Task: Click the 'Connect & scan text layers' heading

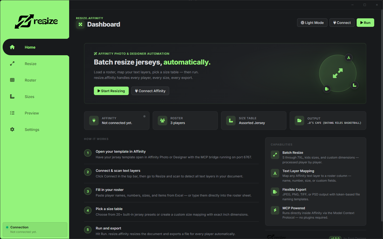Action: pyautogui.click(x=118, y=170)
